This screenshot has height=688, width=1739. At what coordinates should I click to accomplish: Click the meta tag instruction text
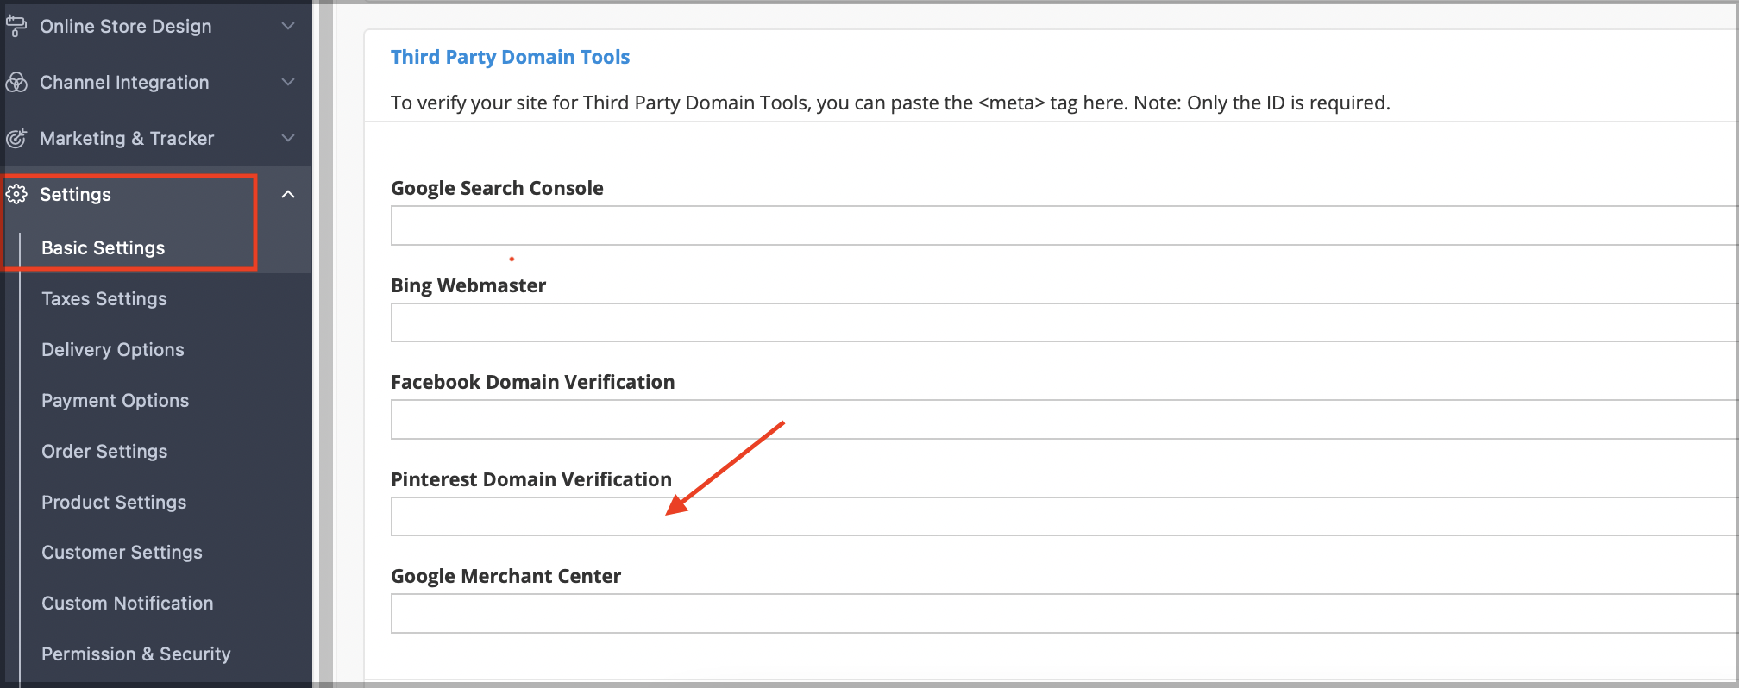[x=890, y=103]
